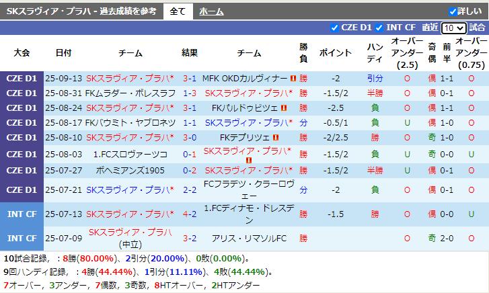Open the 4-2 result against ディナモ・ドレスデン
The width and height of the screenshot is (489, 293).
190,214
